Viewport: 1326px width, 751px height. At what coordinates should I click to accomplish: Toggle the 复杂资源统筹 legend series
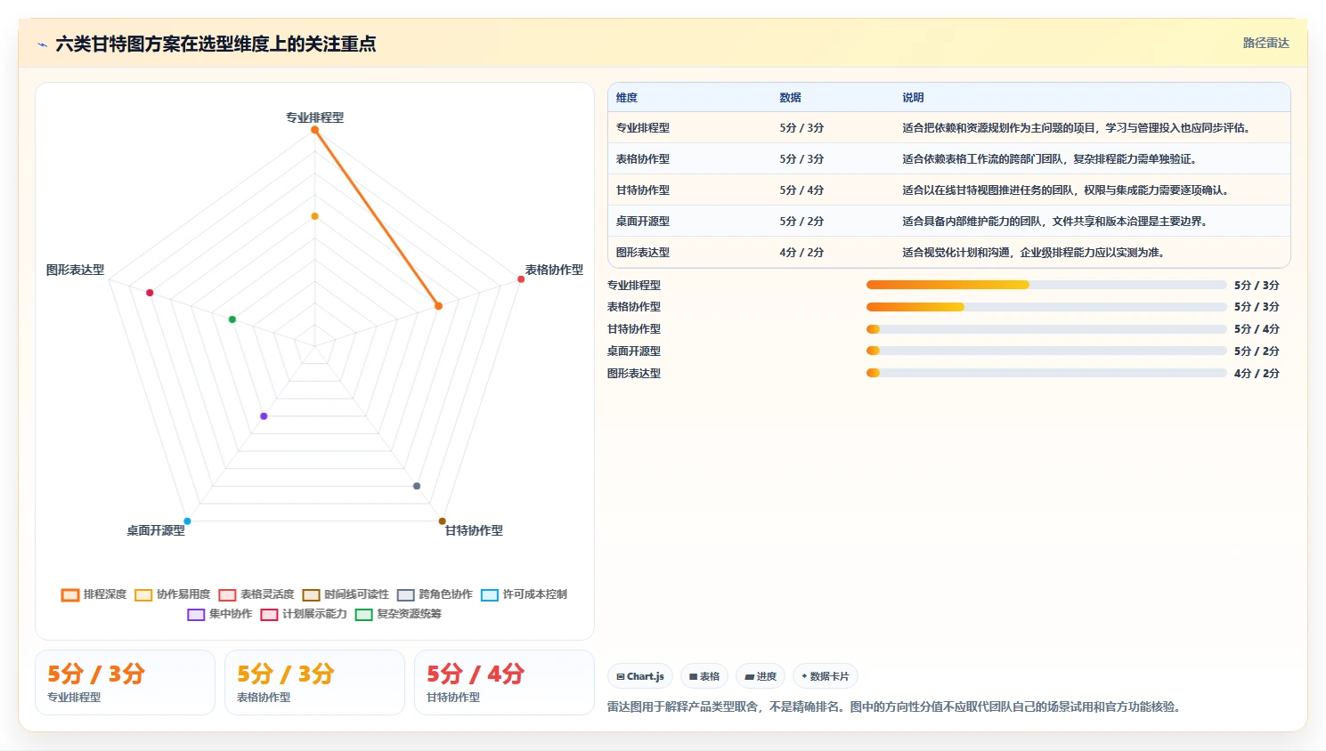tap(398, 614)
